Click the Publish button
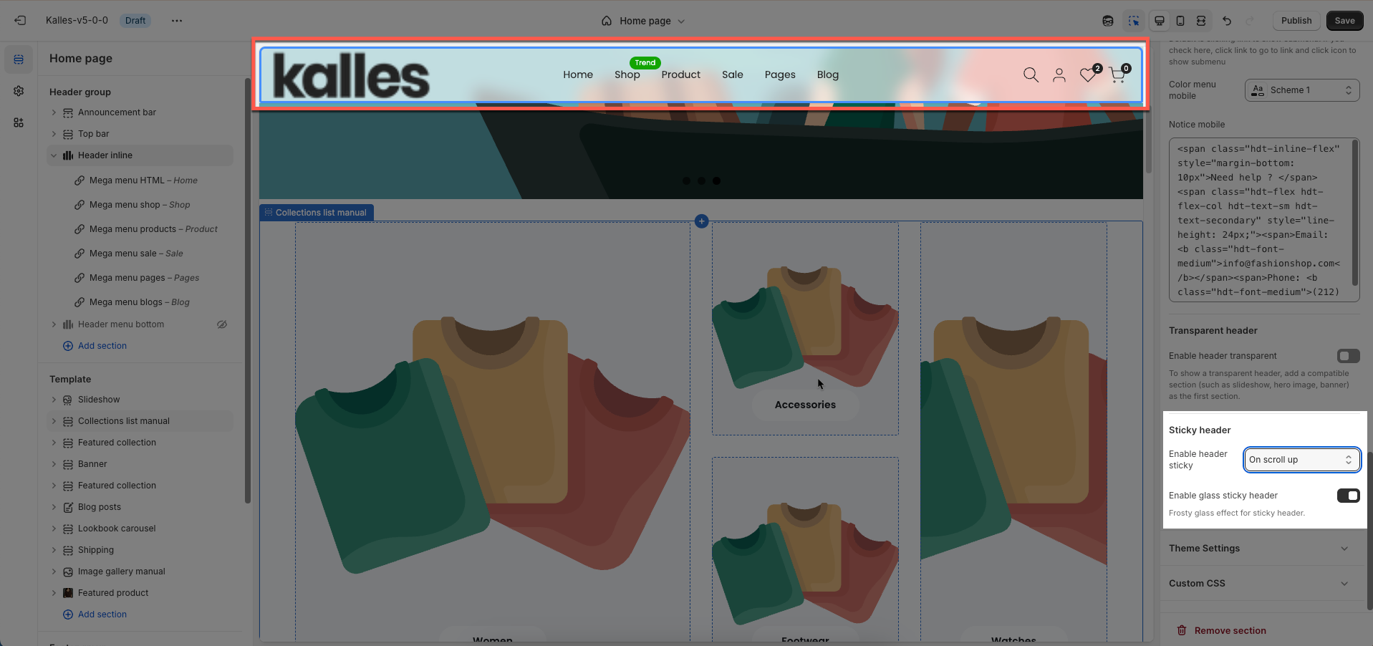Image resolution: width=1373 pixels, height=646 pixels. tap(1296, 21)
